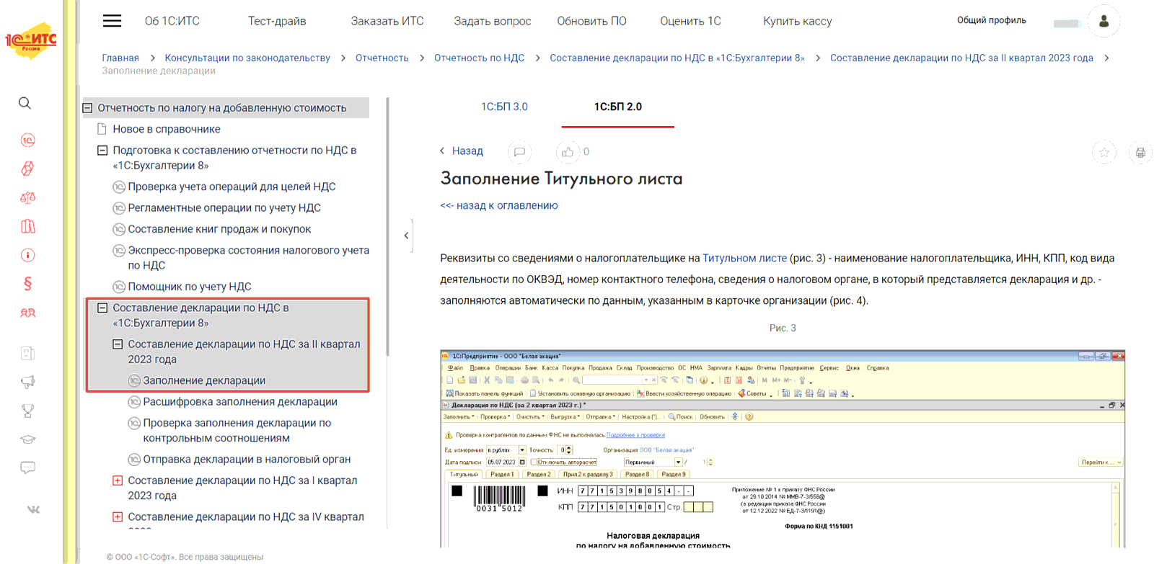Open the Отчетность breadcrumb

tap(382, 58)
